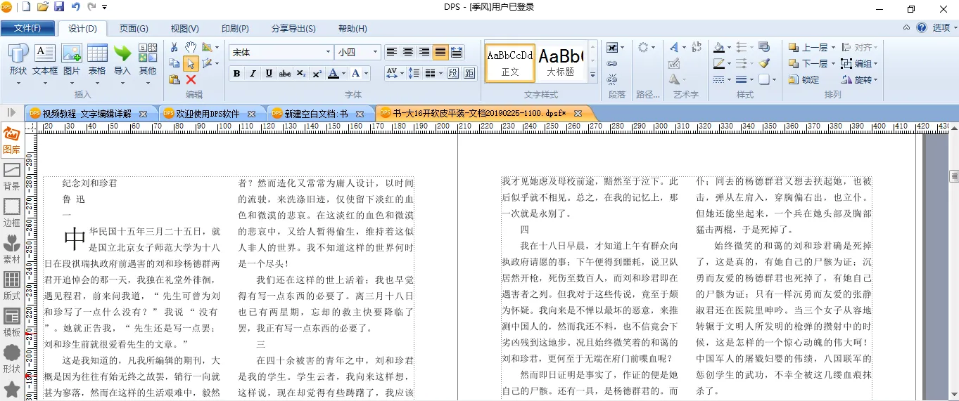Click the format painter brush icon

point(764,63)
